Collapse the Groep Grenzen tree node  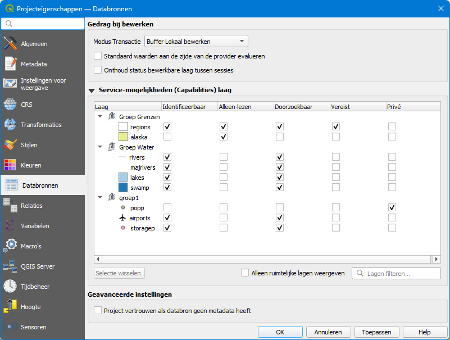pyautogui.click(x=100, y=116)
